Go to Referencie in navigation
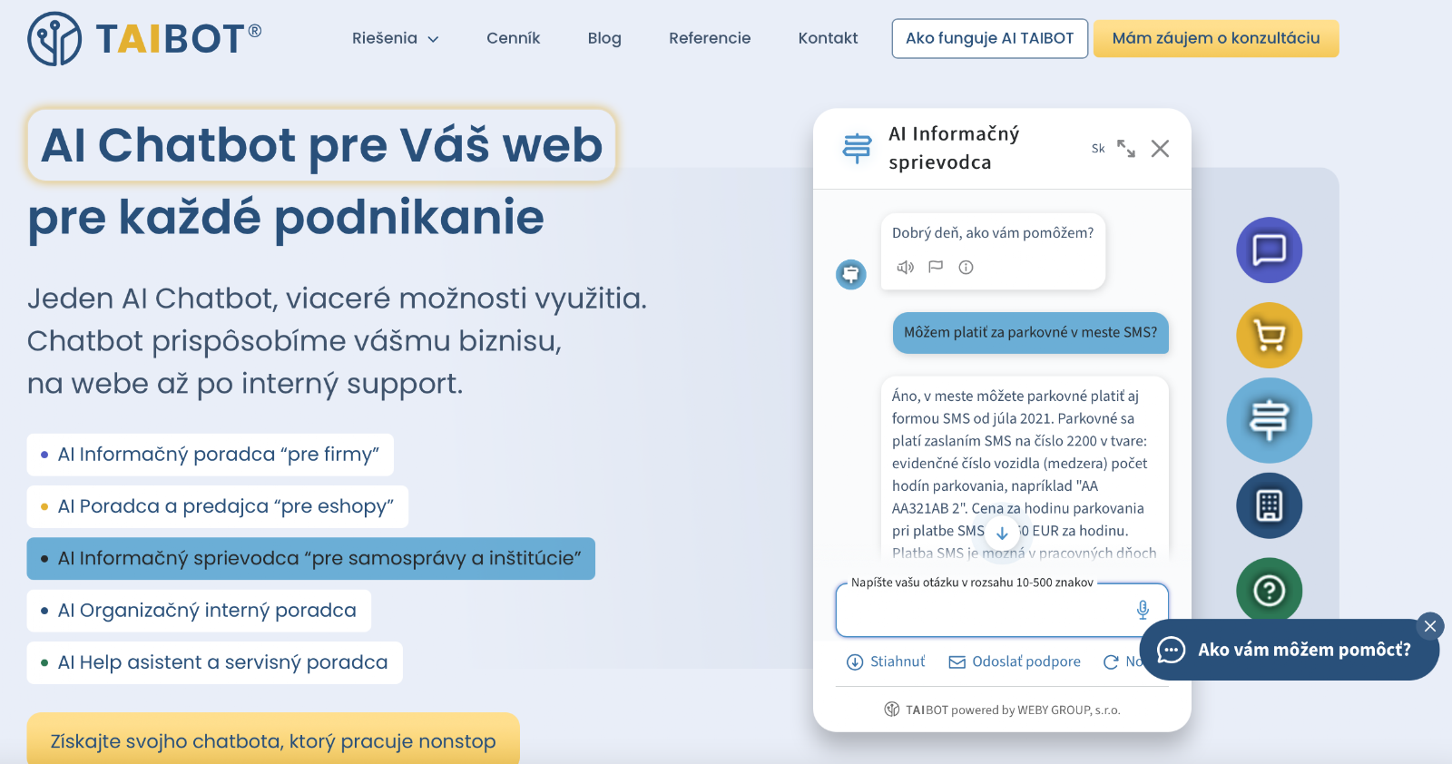This screenshot has width=1452, height=764. 710,38
